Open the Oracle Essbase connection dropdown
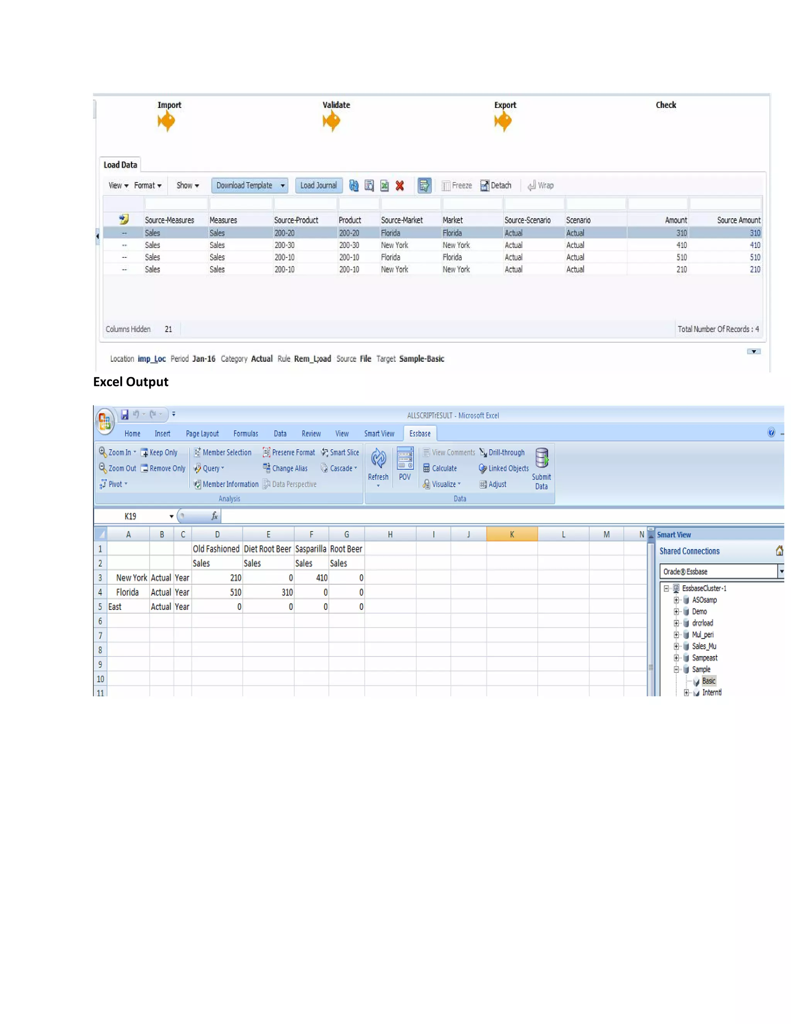The image size is (791, 1024). [781, 572]
